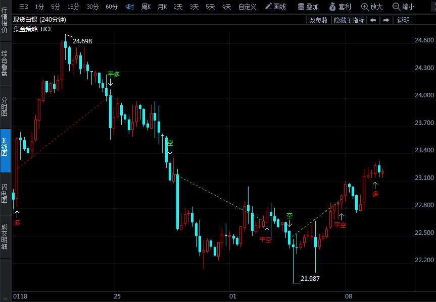Open 行情报价 sidebar tab
This screenshot has width=436, height=302.
point(5,20)
